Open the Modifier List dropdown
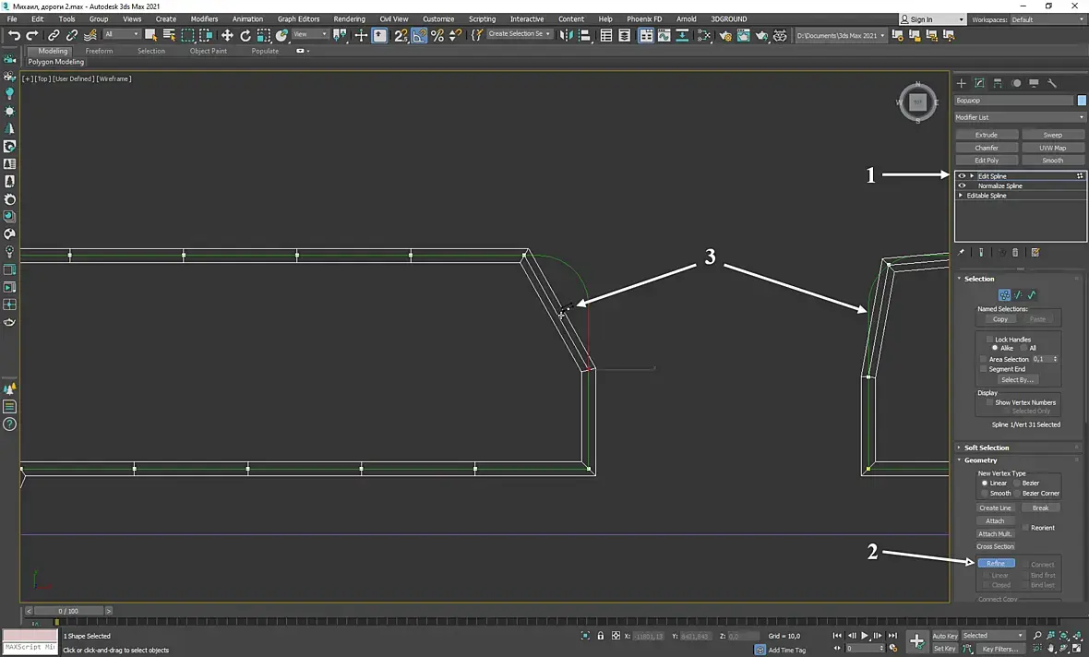The width and height of the screenshot is (1089, 657). 1020,117
